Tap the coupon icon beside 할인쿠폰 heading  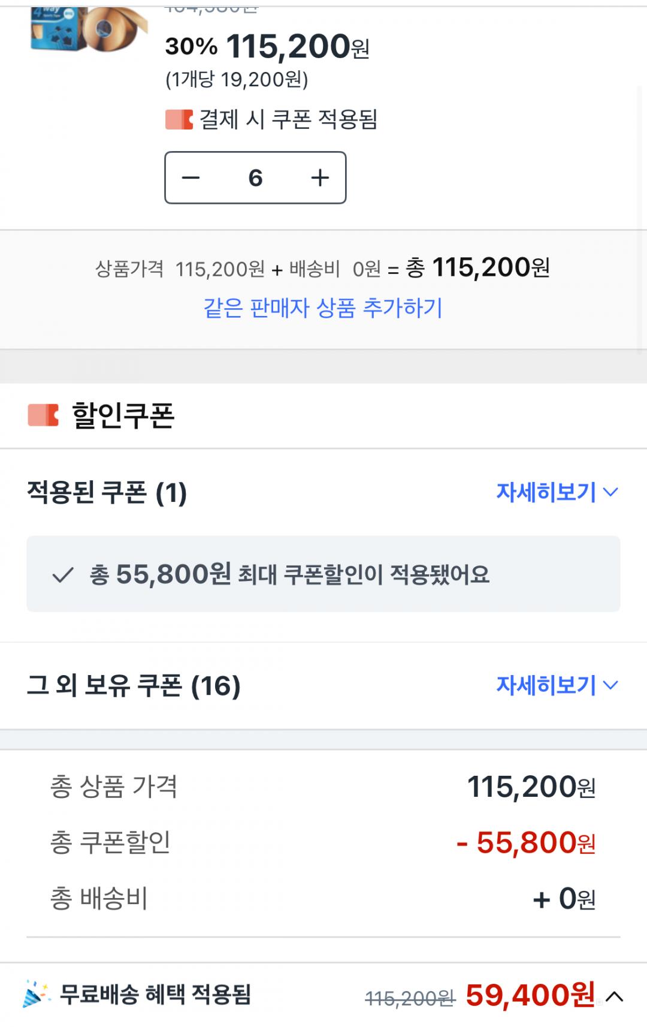point(43,415)
